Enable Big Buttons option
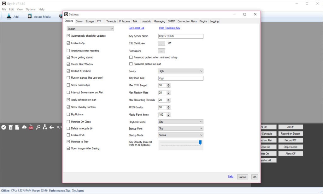This screenshot has width=323, height=194. 68,114
